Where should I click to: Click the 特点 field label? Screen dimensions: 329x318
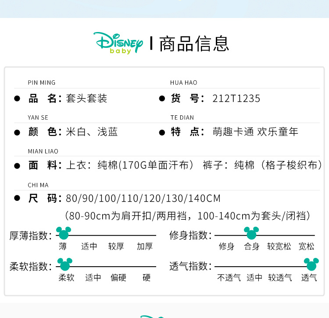point(187,132)
